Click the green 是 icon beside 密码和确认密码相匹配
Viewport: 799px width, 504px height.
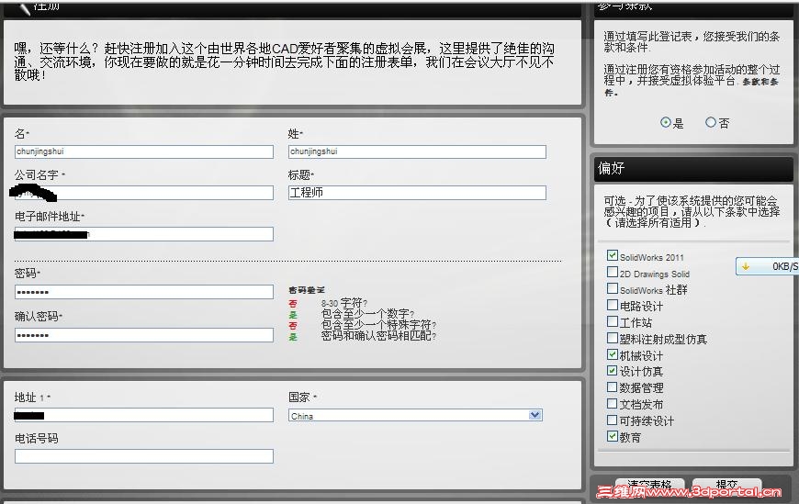293,337
